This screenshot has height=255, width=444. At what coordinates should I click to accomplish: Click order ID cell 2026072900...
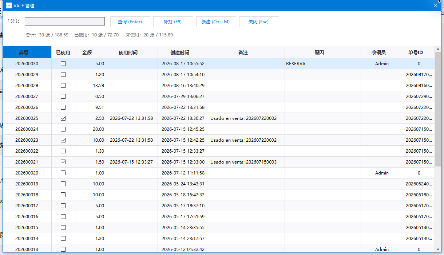coord(419,97)
